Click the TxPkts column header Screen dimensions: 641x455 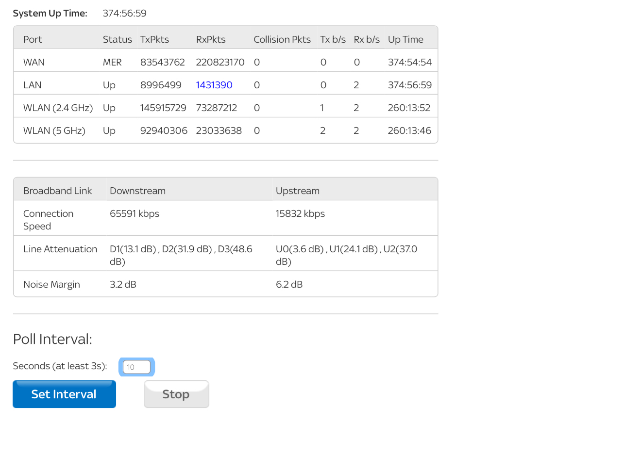coord(154,40)
